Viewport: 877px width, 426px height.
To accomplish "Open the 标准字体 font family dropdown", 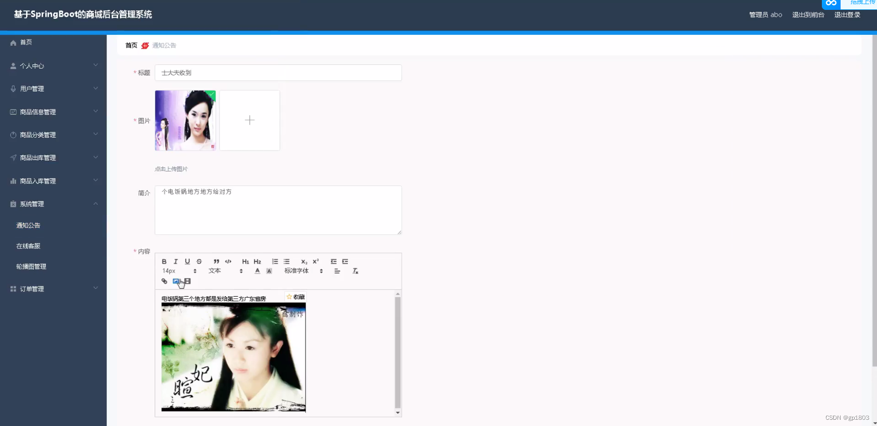I will [x=304, y=271].
